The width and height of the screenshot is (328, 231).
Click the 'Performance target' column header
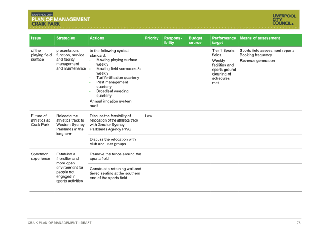coord(224,40)
